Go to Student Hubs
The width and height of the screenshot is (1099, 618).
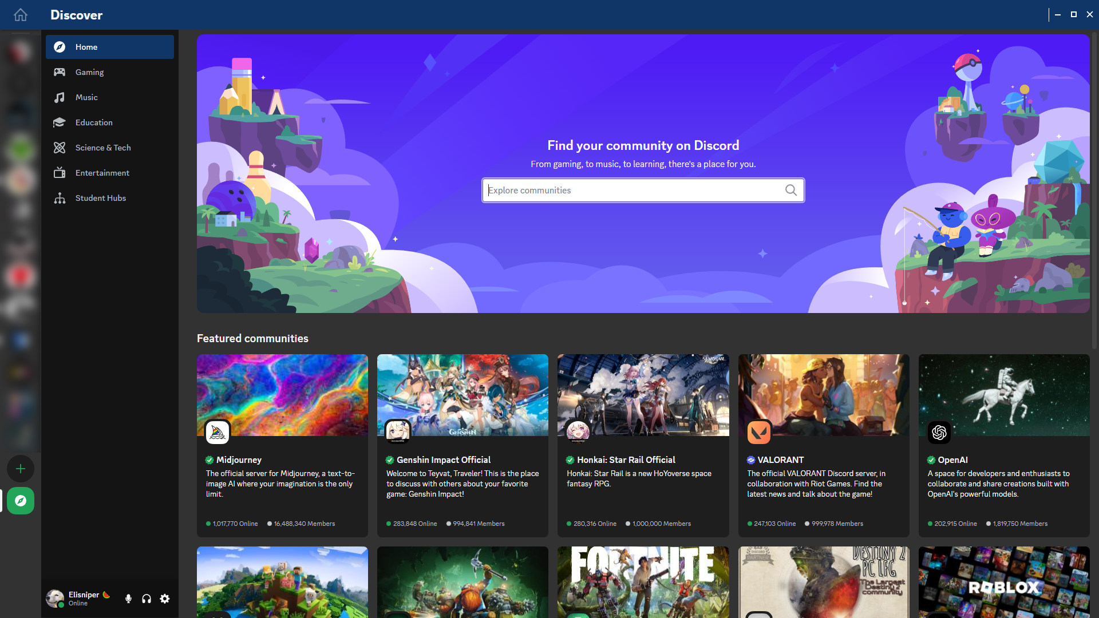click(100, 198)
